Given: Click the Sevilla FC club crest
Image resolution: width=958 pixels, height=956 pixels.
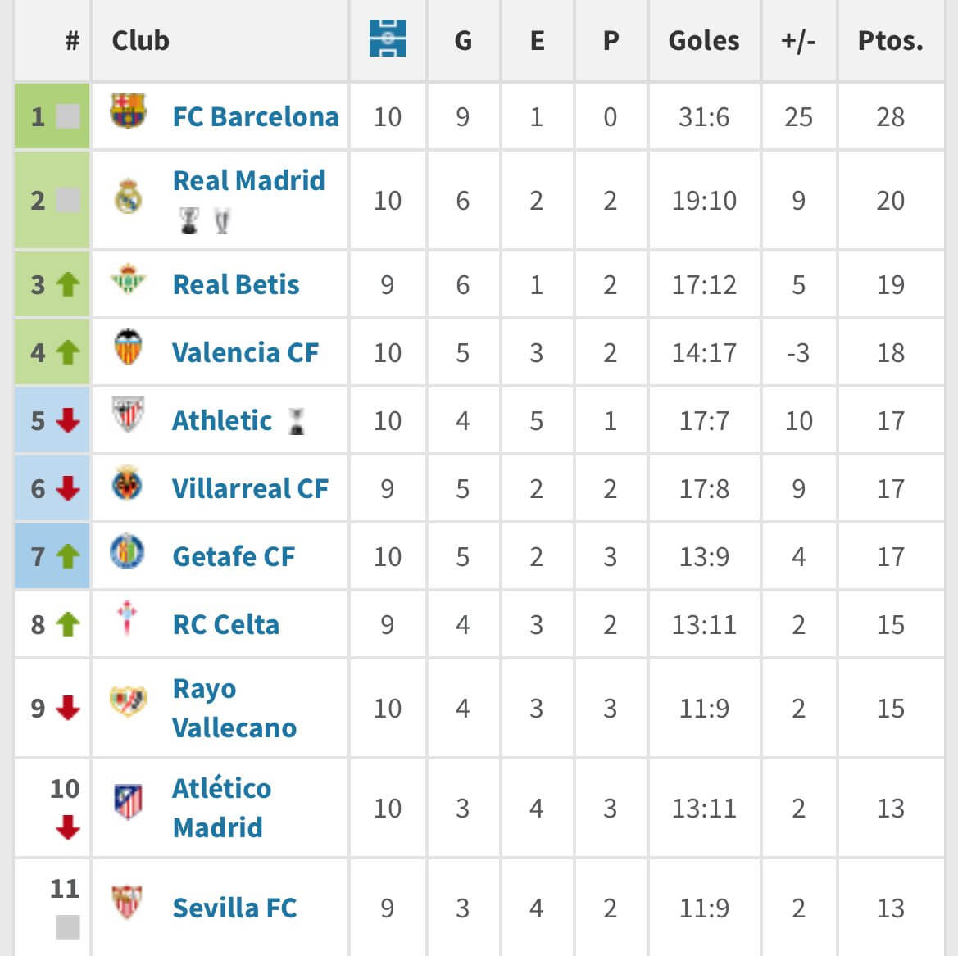Looking at the screenshot, I should [x=127, y=902].
